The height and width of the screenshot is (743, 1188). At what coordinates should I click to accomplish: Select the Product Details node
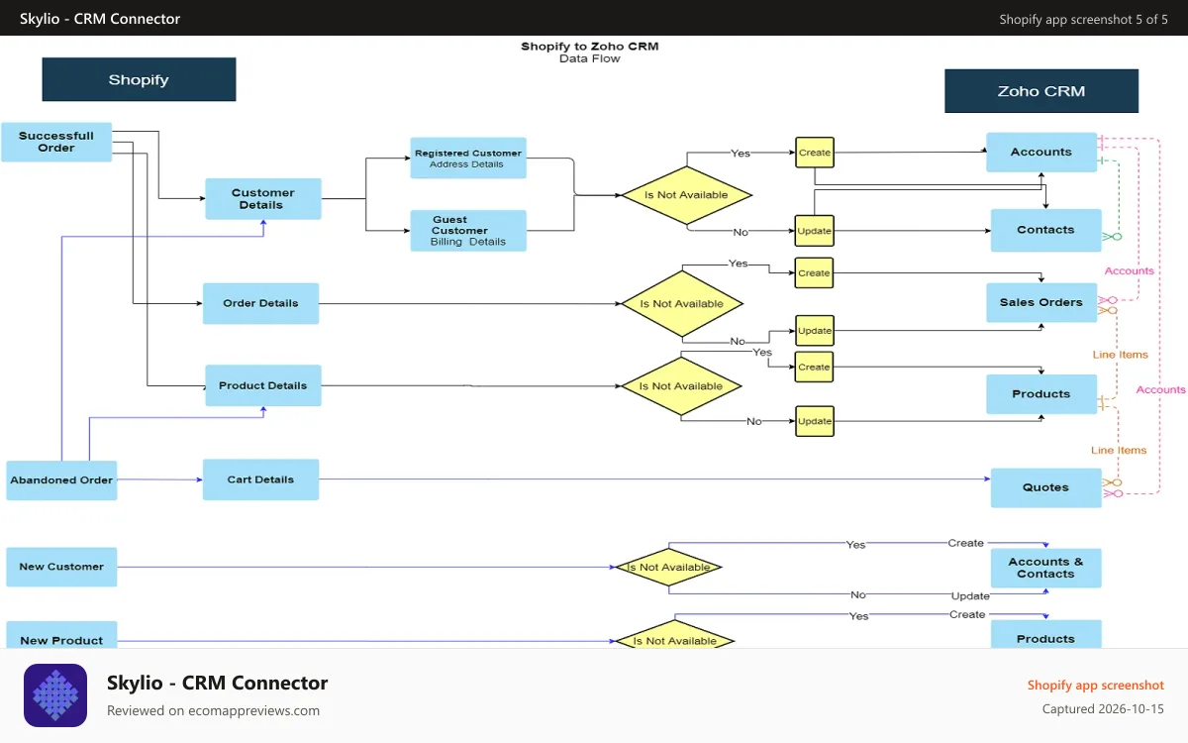[263, 385]
